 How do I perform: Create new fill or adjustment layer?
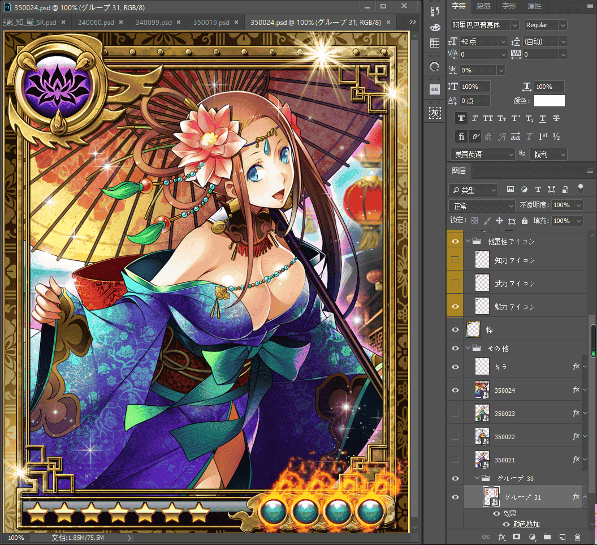tap(532, 537)
